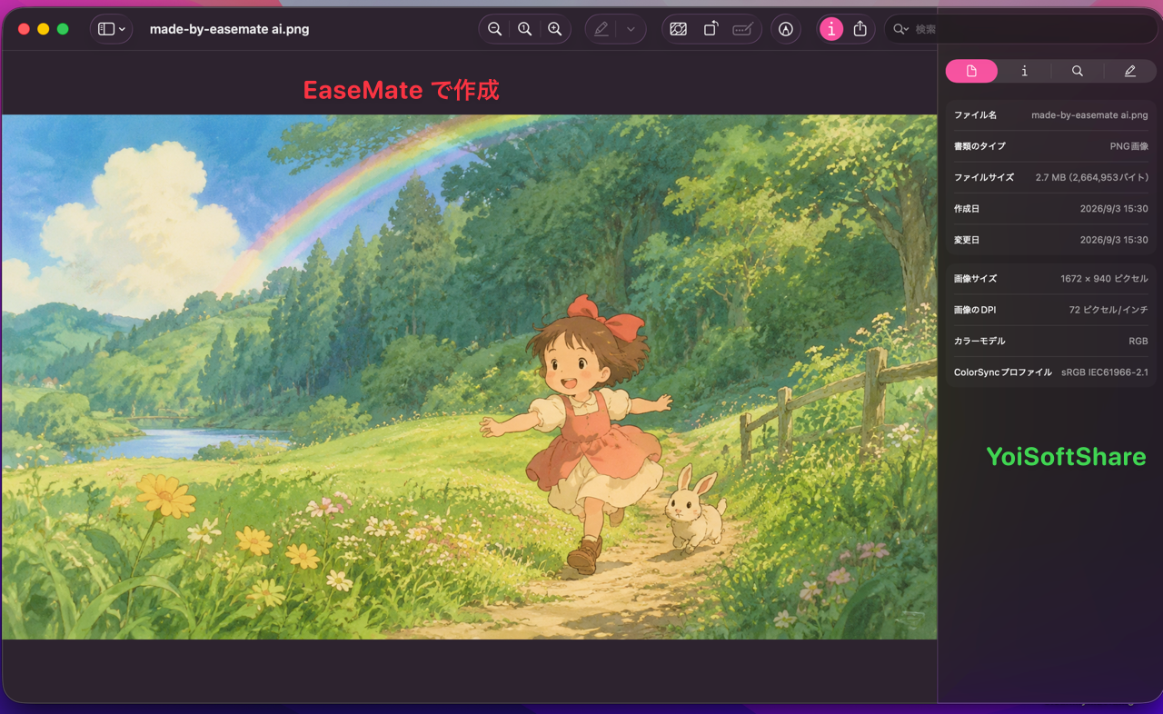This screenshot has height=714, width=1163.
Task: Switch to General Info inspector tab
Action: click(971, 71)
